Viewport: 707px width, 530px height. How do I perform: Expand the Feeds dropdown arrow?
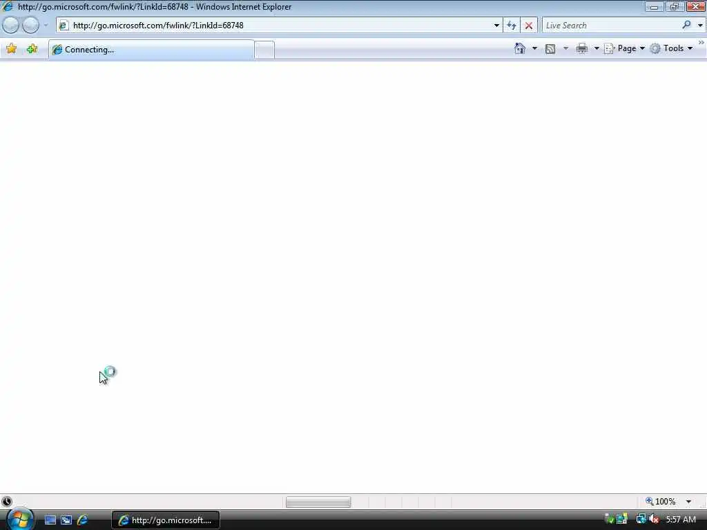(x=565, y=48)
